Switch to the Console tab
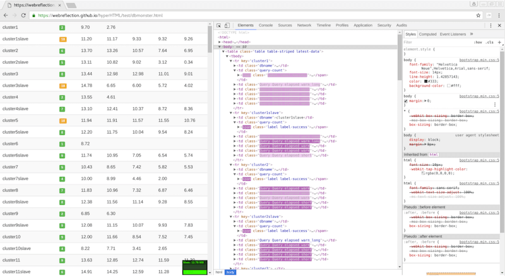The image size is (505, 276). click(x=266, y=25)
